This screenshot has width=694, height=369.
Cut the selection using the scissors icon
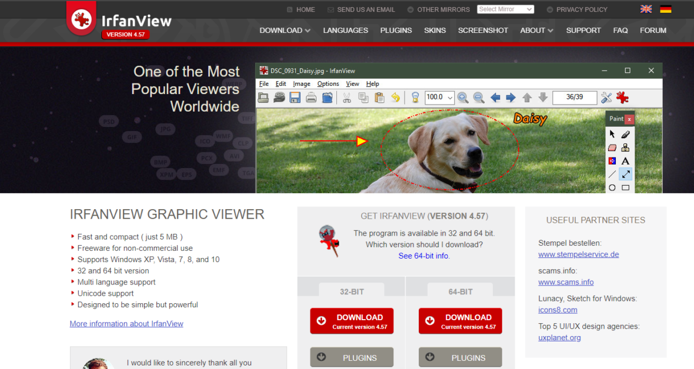[x=346, y=98]
